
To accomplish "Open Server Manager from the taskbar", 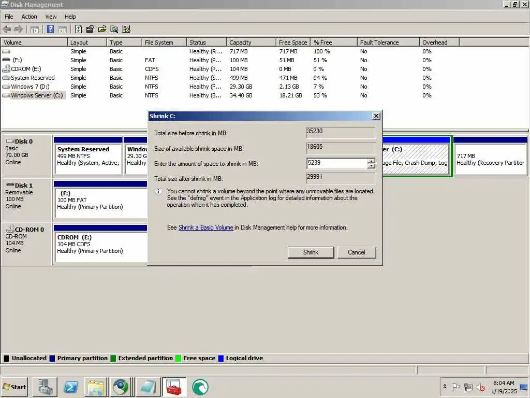I will click(x=45, y=387).
